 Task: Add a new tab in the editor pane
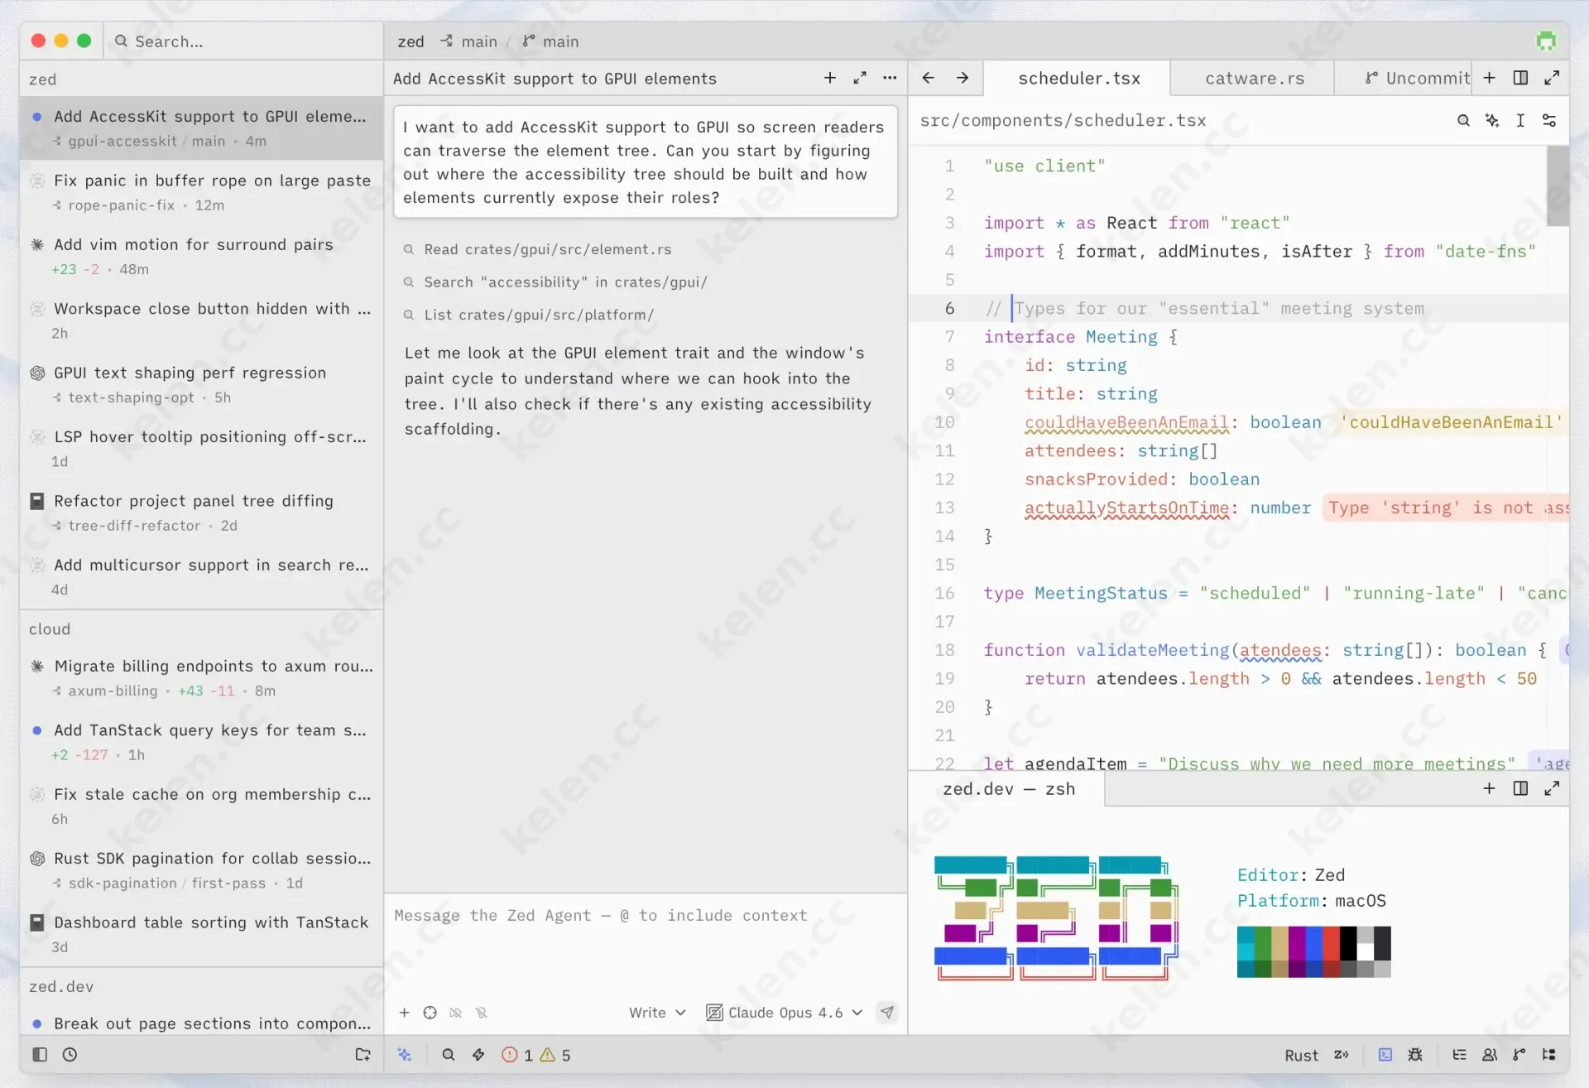tap(1490, 78)
